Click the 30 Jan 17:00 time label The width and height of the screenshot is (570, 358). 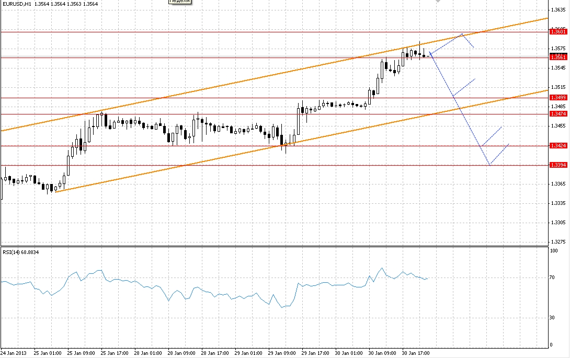coord(416,353)
